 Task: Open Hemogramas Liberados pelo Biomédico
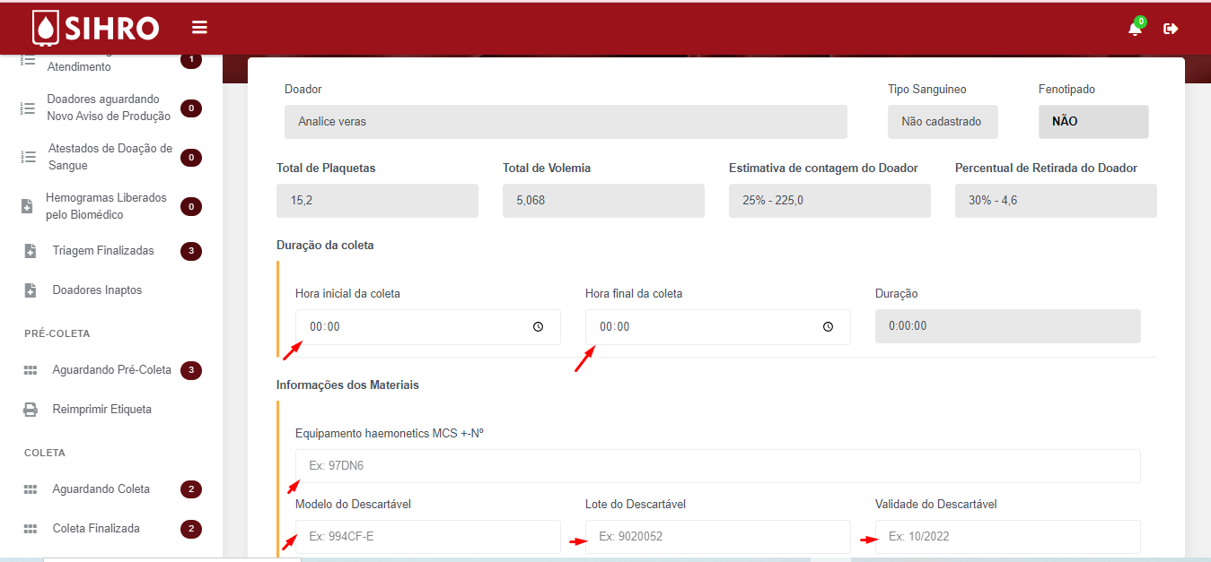tap(106, 206)
